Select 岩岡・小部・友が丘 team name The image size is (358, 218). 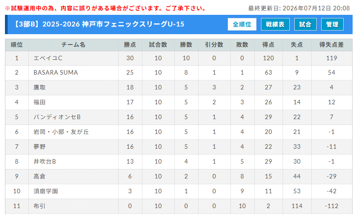click(61, 132)
